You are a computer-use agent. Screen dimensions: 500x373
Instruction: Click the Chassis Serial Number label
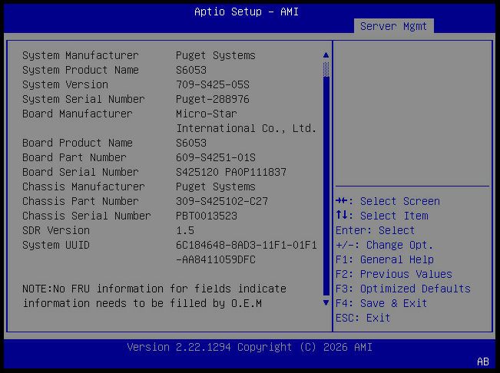coord(87,216)
